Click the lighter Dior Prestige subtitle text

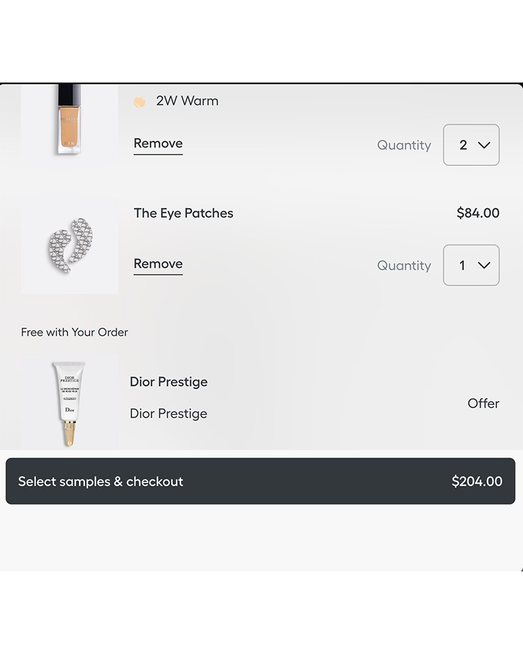click(x=169, y=414)
